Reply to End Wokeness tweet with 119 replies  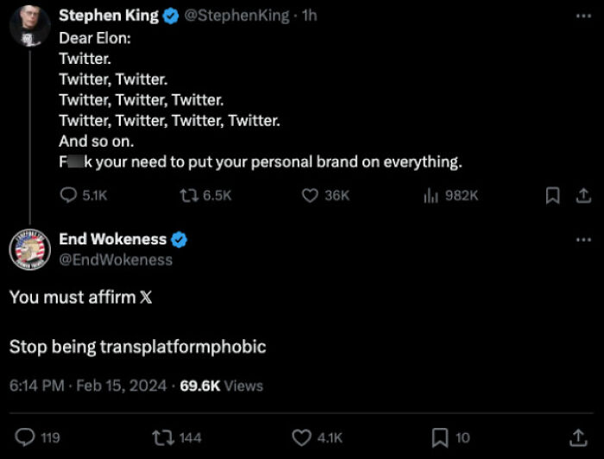coord(26,437)
